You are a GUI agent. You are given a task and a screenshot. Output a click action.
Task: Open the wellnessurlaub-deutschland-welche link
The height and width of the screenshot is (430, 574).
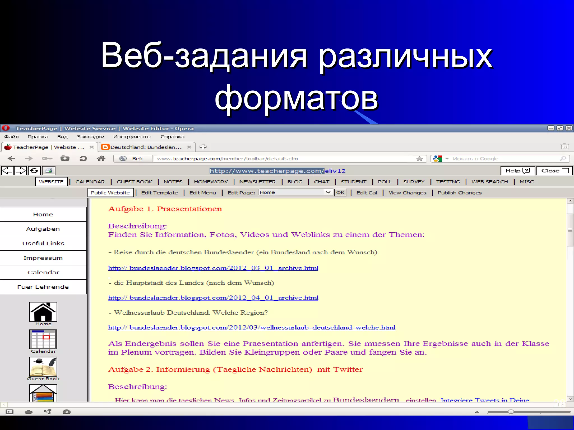point(252,328)
